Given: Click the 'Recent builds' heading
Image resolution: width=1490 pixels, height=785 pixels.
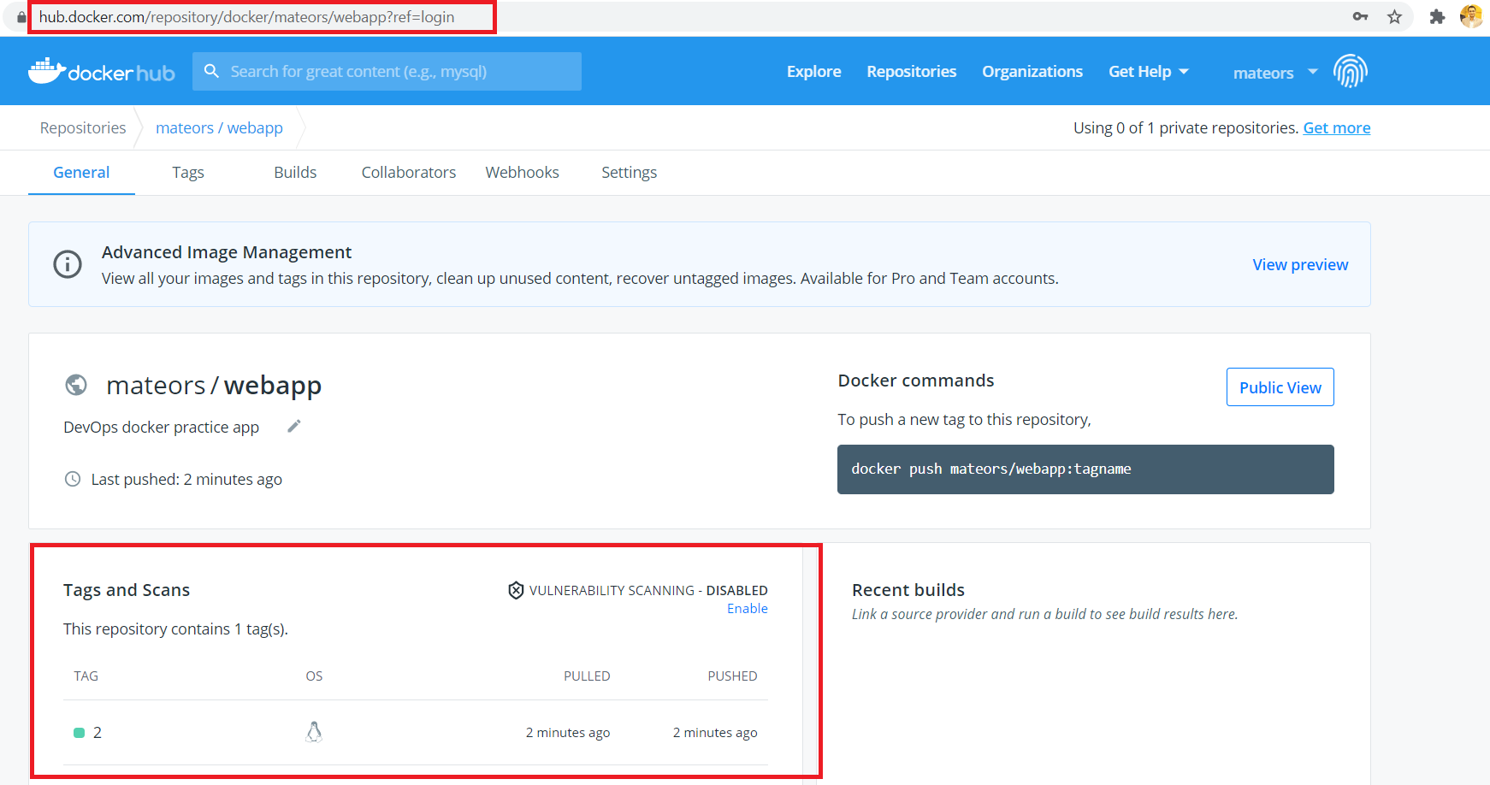Looking at the screenshot, I should tap(908, 590).
